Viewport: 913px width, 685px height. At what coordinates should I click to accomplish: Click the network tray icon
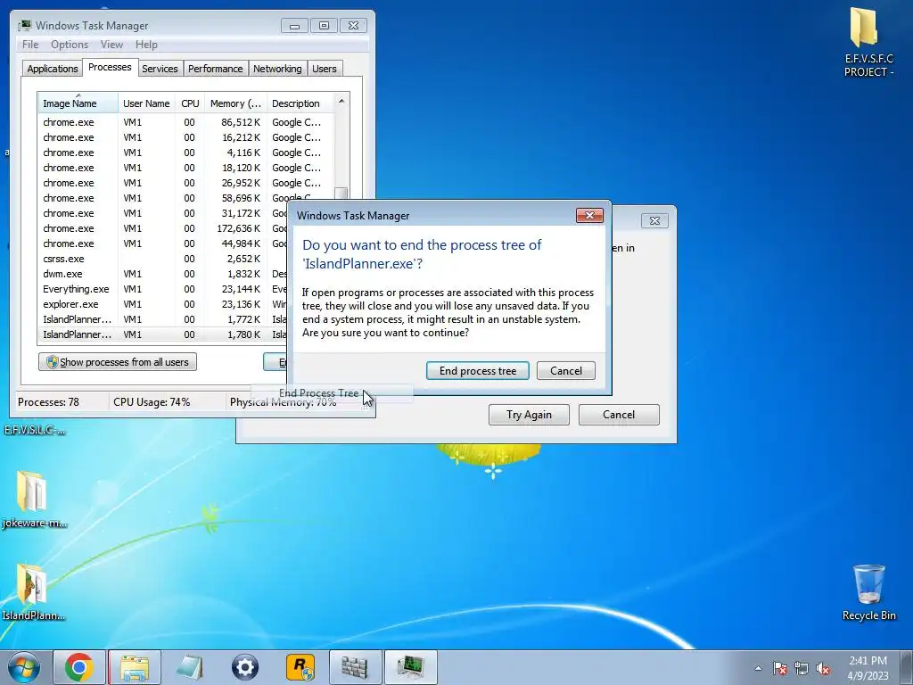(802, 668)
